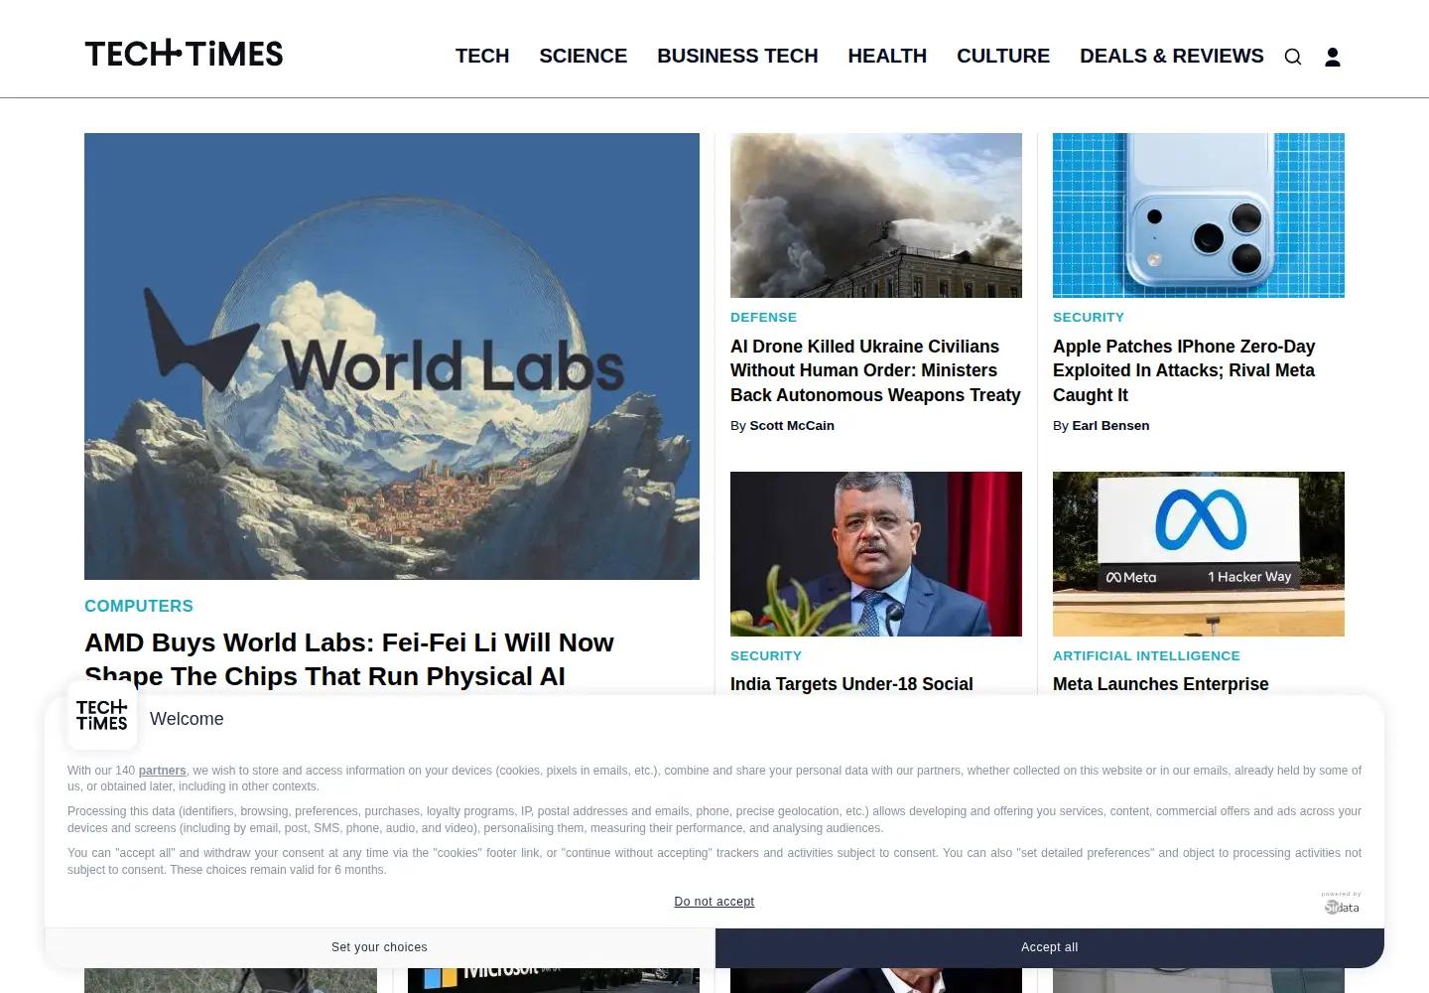The width and height of the screenshot is (1429, 993).
Task: Read AMD Buys World Labs headline
Action: (349, 659)
